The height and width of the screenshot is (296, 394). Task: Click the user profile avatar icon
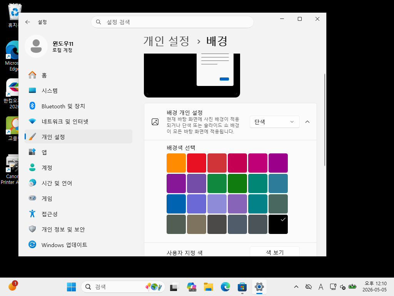pyautogui.click(x=36, y=46)
